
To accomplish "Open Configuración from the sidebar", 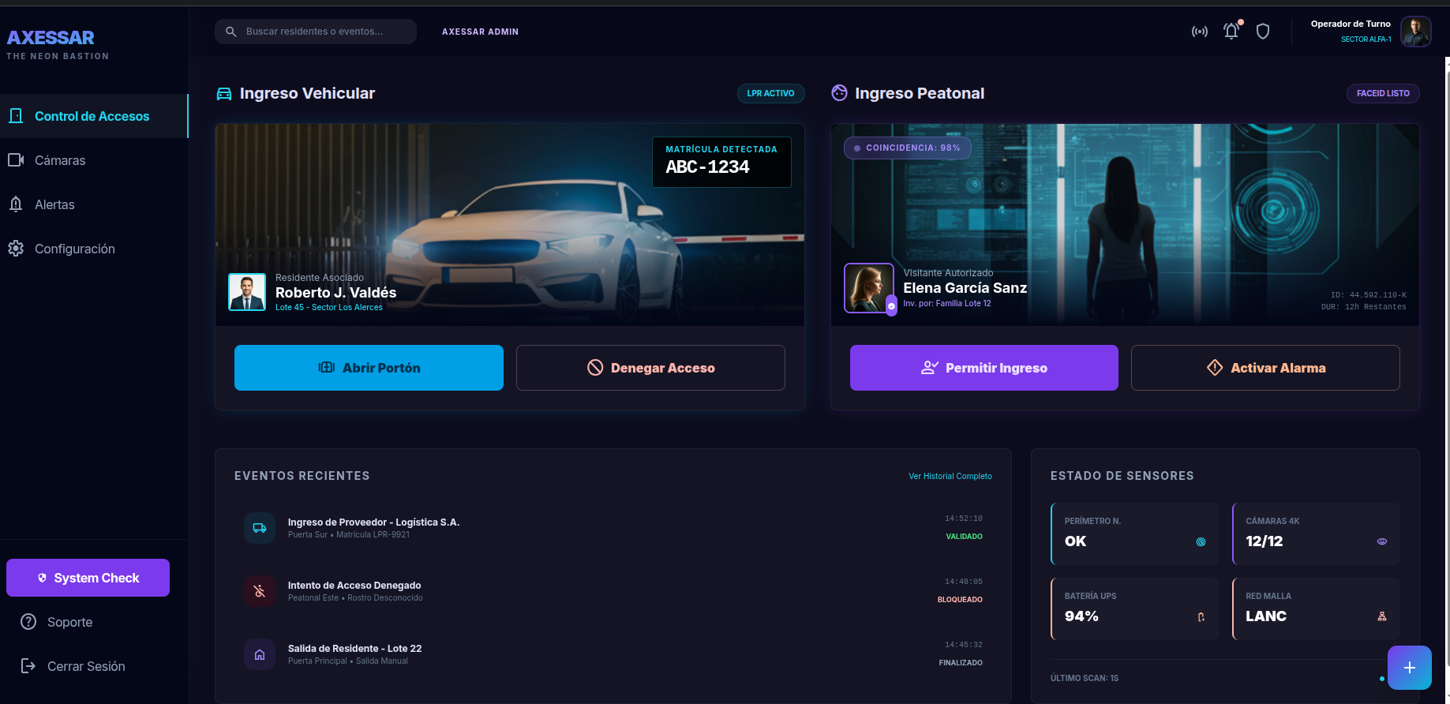I will click(x=74, y=249).
